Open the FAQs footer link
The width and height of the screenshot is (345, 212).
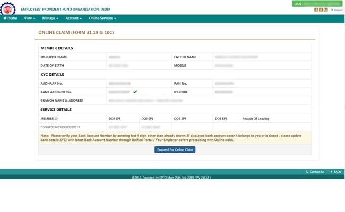tap(338, 172)
